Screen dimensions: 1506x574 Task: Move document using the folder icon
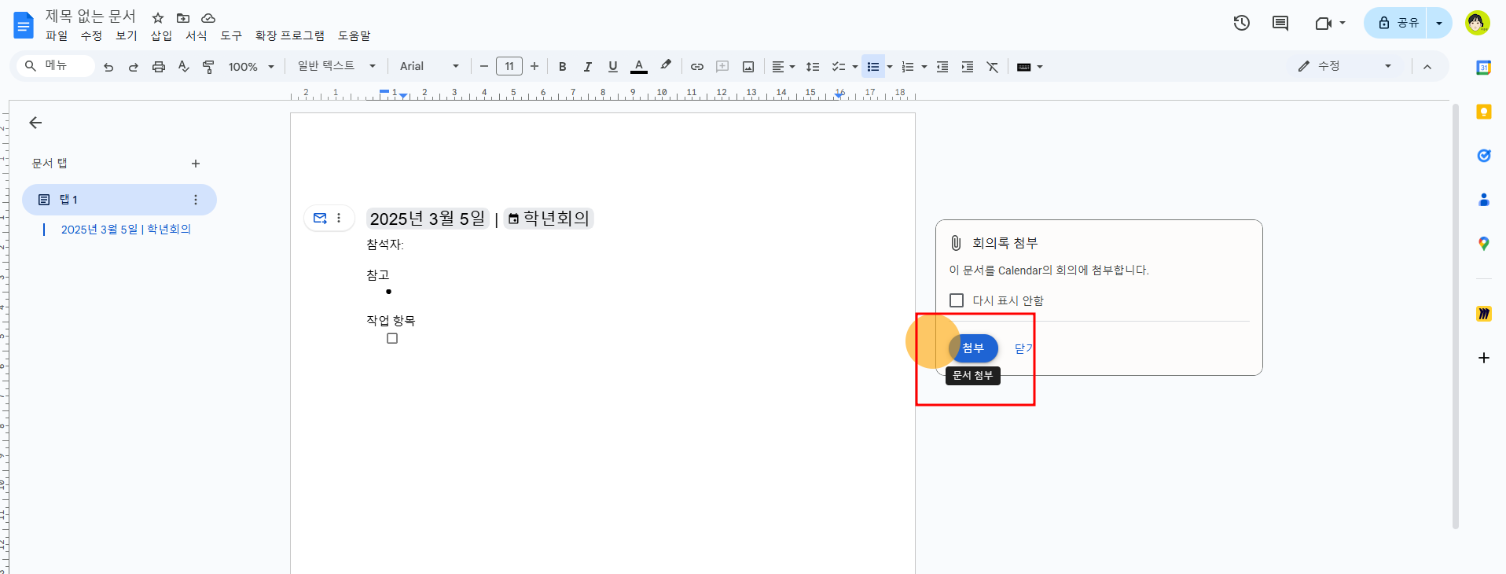point(183,18)
